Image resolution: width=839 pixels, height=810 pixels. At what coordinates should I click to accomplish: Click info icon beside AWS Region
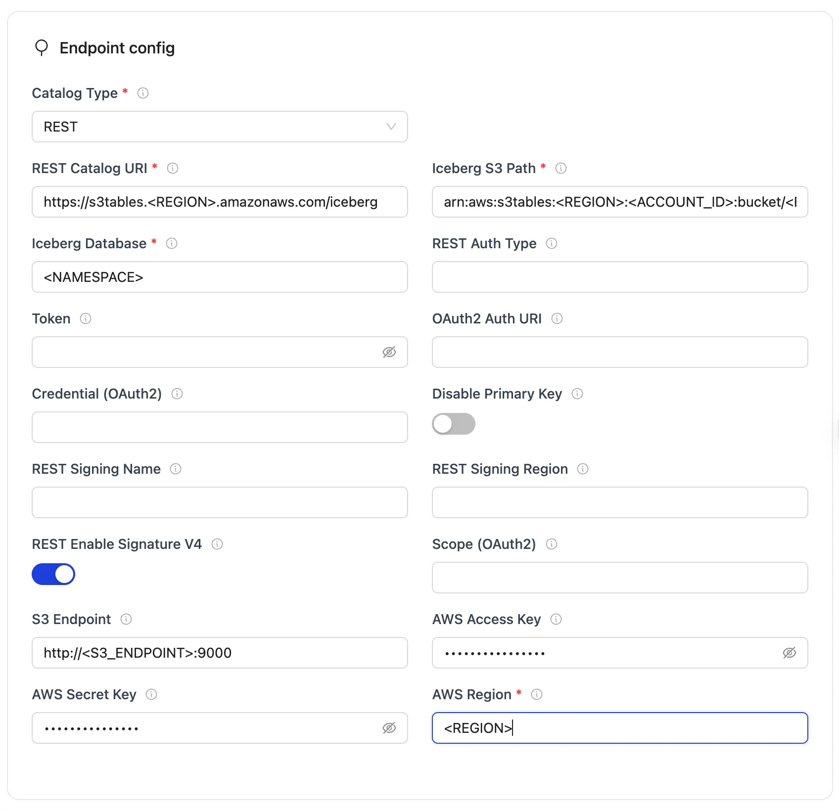(x=537, y=694)
